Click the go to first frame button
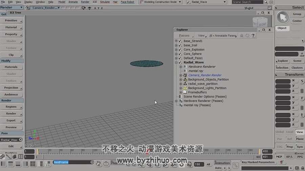 point(142,165)
